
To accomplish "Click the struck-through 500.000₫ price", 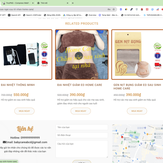I will [63, 95].
